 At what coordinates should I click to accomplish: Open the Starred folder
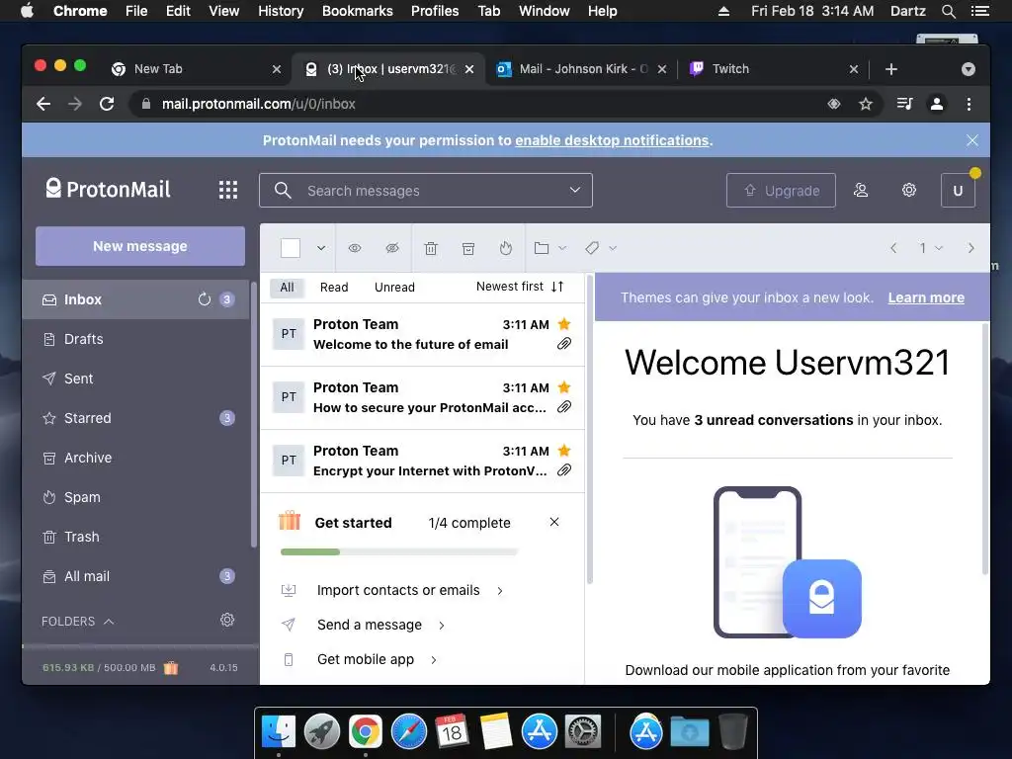135,418
